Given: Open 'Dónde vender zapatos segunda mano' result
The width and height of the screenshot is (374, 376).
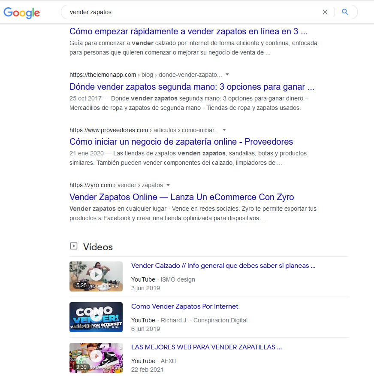Looking at the screenshot, I should [x=192, y=87].
